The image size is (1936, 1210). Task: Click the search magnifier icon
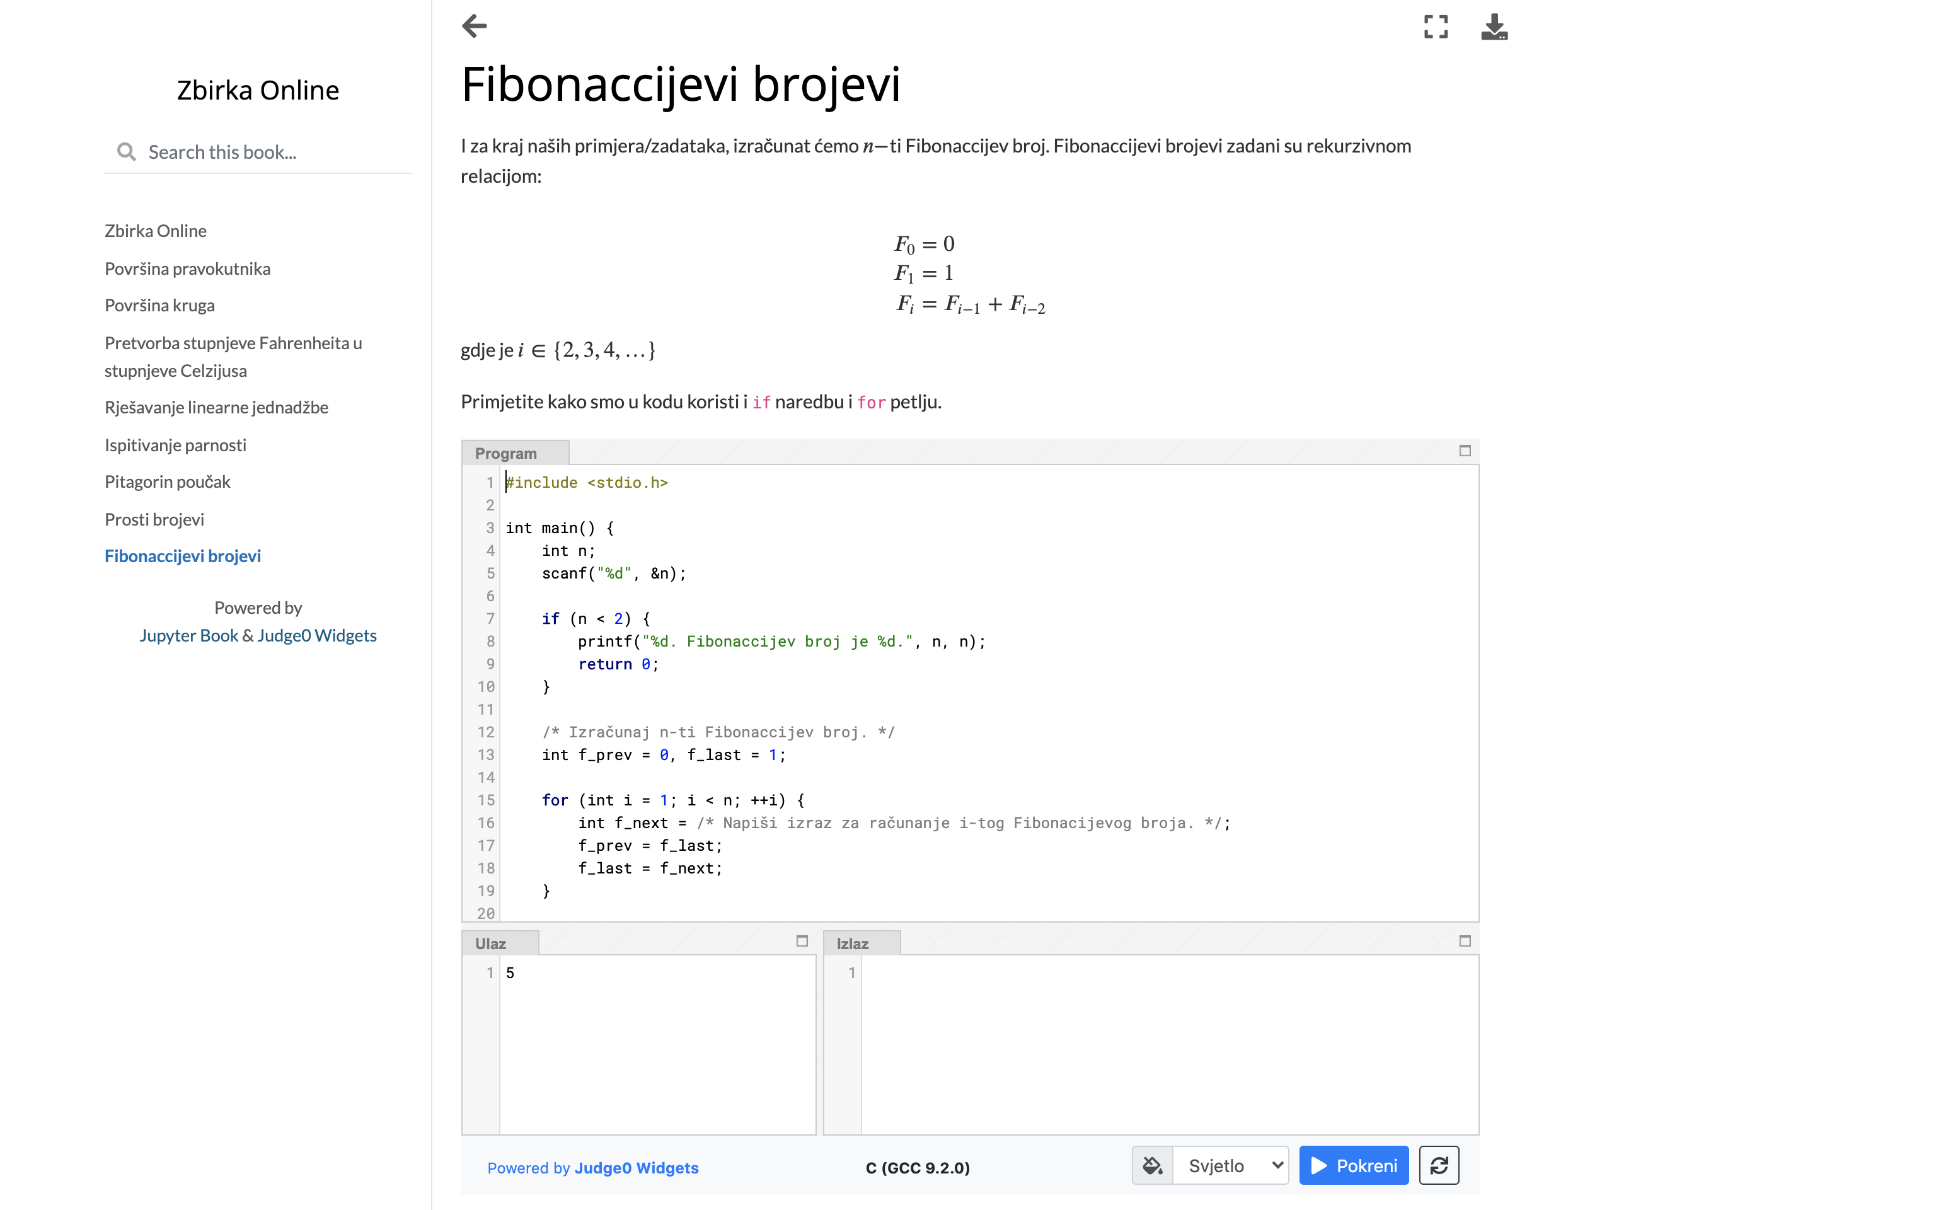(x=127, y=152)
